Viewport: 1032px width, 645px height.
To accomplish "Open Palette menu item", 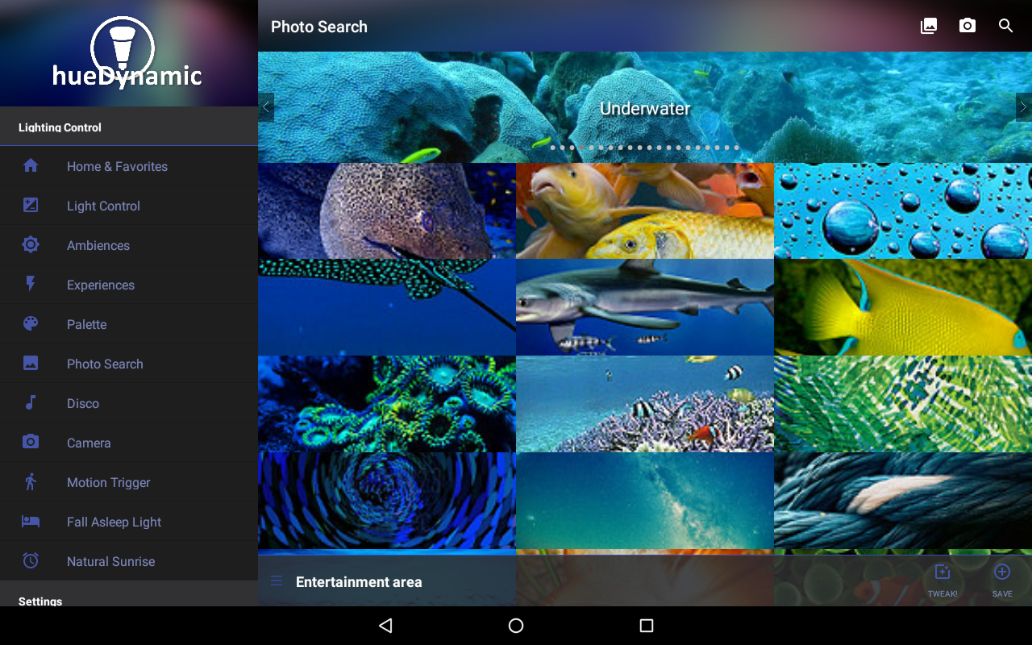I will pyautogui.click(x=129, y=324).
